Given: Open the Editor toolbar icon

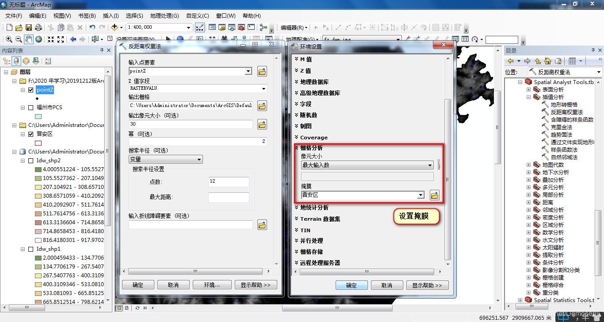Looking at the screenshot, I should (x=199, y=27).
